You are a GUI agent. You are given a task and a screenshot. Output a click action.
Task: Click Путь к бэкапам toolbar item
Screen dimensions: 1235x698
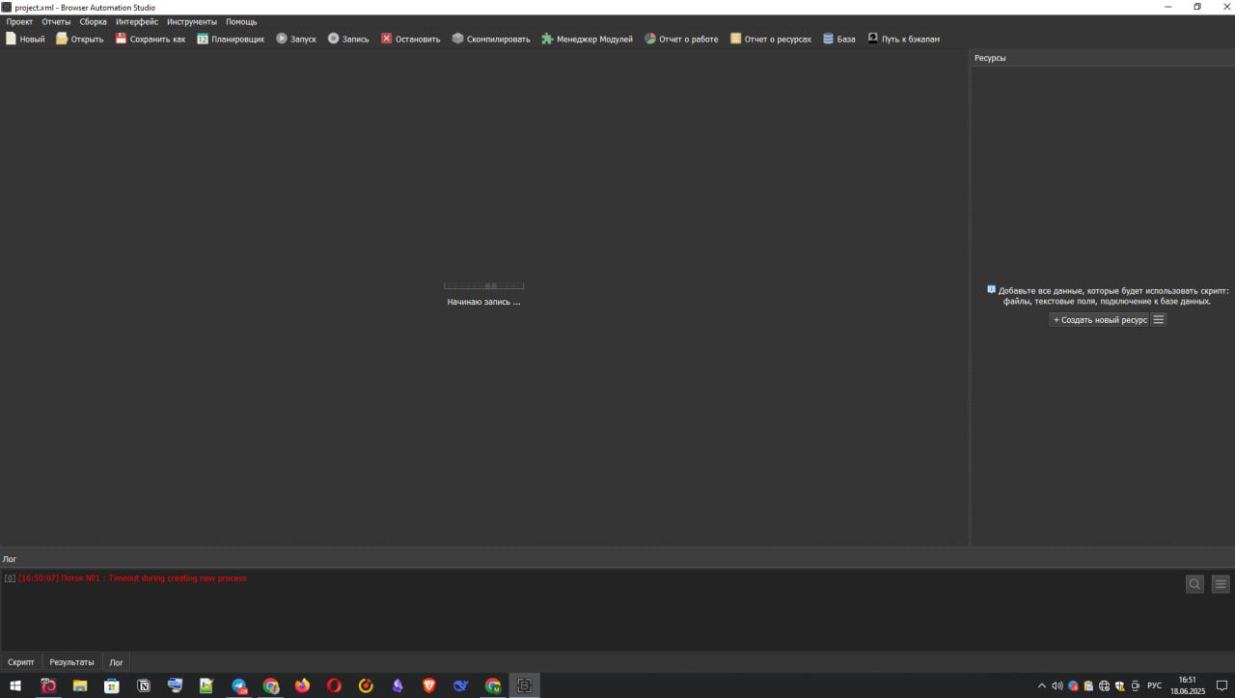pos(873,39)
